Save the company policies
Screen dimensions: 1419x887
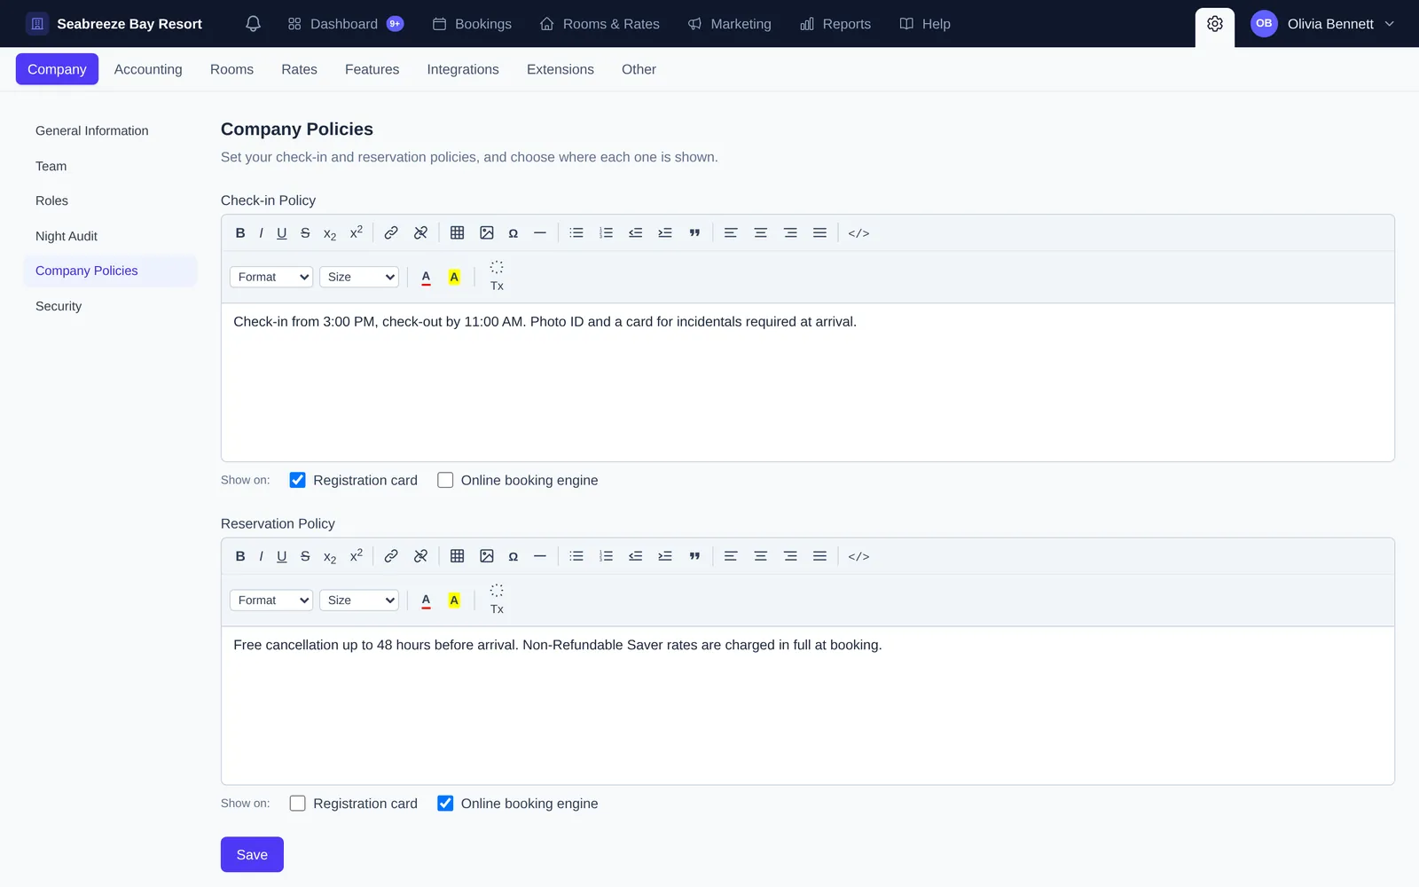click(252, 854)
